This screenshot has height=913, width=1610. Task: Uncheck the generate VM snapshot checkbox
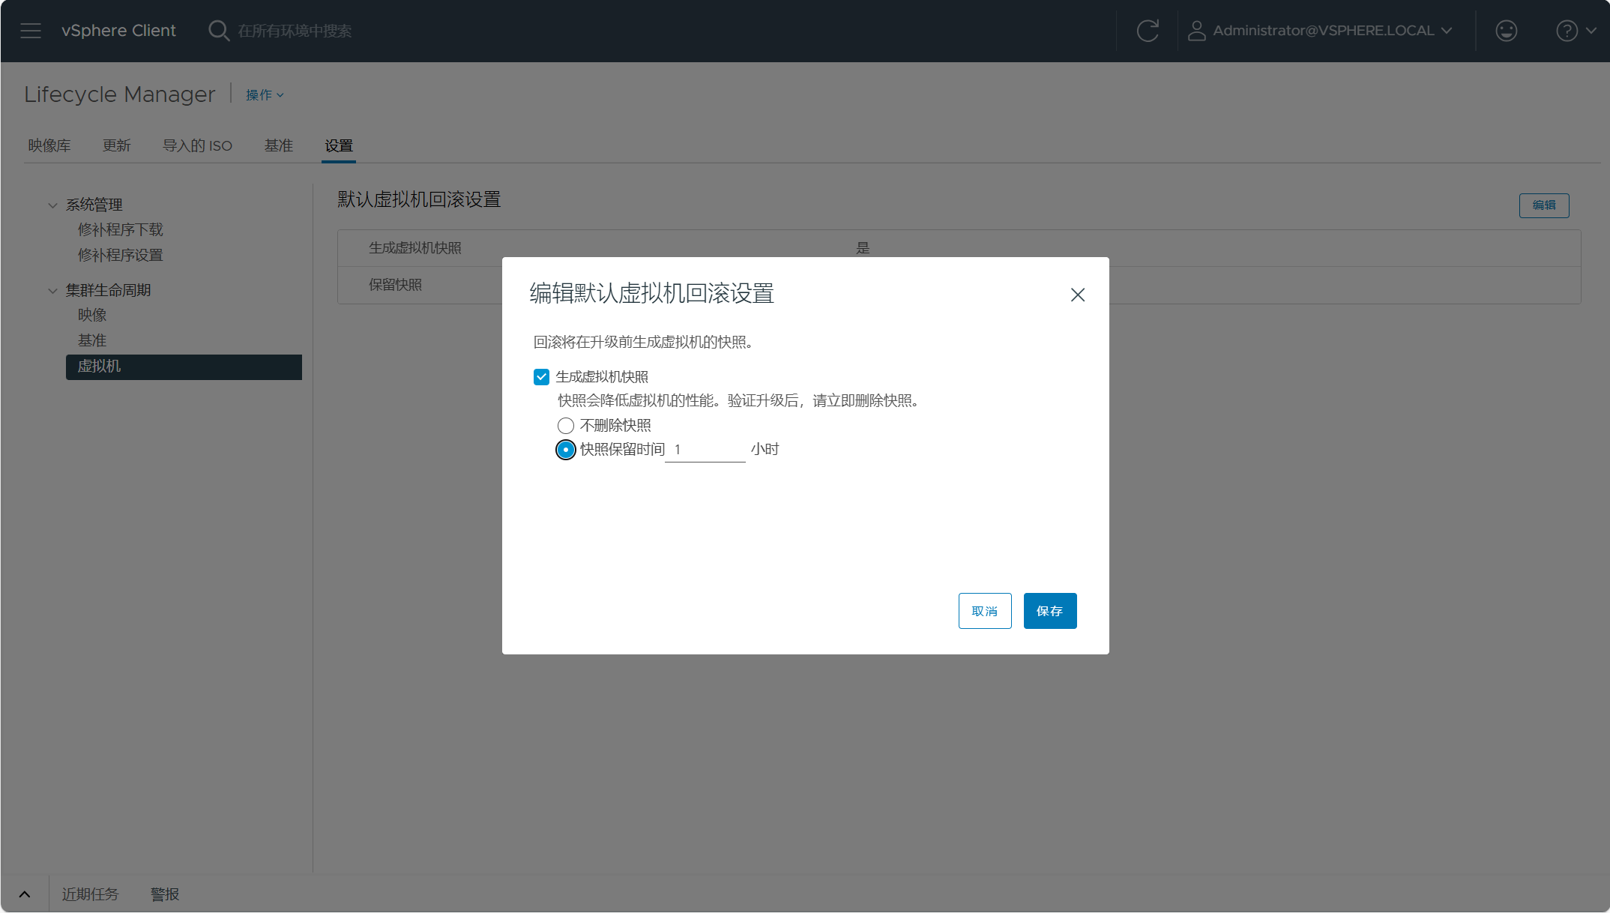click(541, 377)
